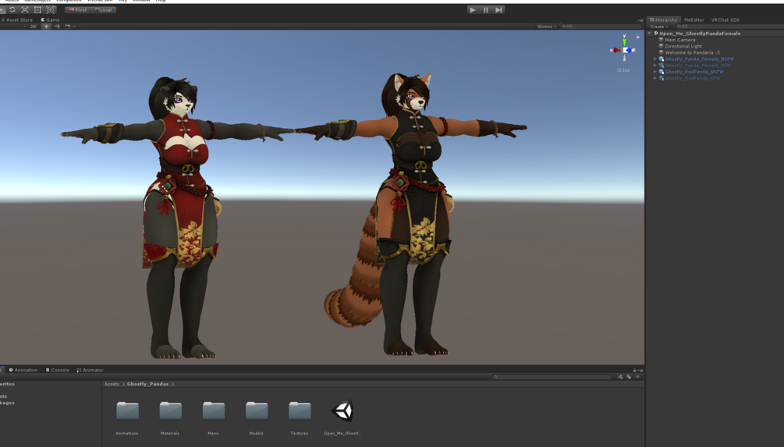The width and height of the screenshot is (784, 447).
Task: Start Play mode
Action: coord(473,10)
